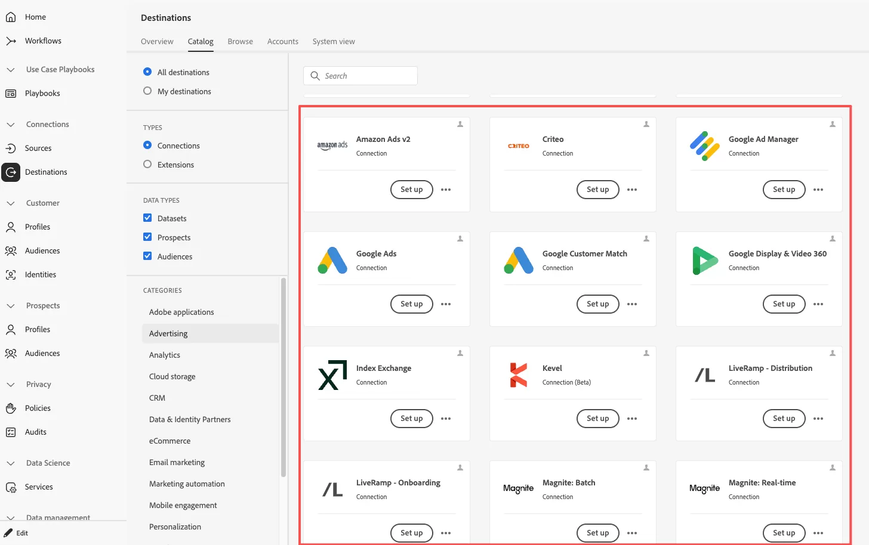Uncheck the Datasets checkbox
Viewport: 869px width, 545px height.
tap(147, 218)
